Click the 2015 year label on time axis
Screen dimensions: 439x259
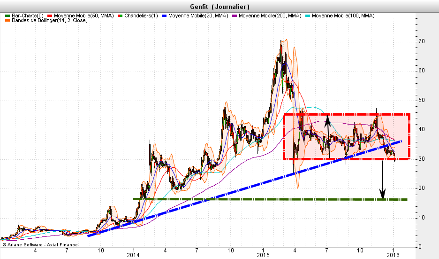[x=263, y=255]
